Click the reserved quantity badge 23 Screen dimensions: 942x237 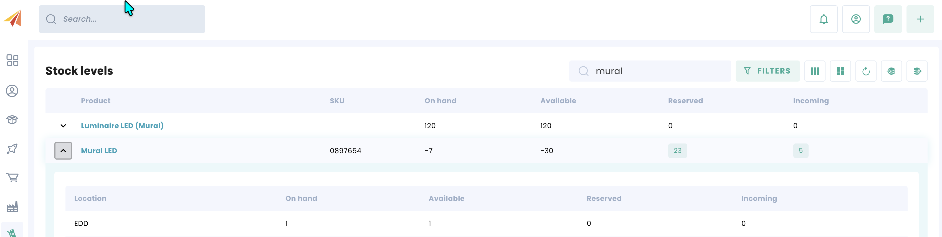point(677,151)
